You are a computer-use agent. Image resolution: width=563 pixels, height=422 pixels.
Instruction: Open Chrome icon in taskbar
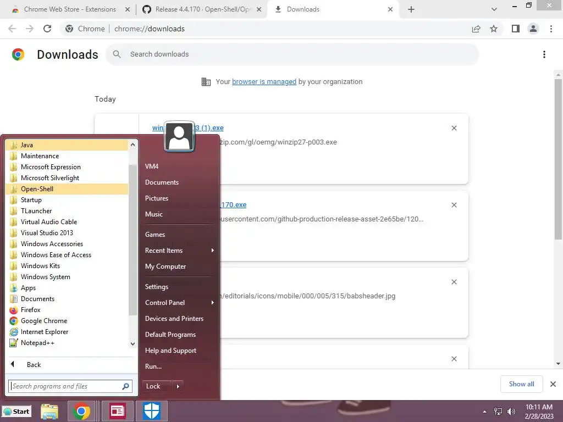pyautogui.click(x=81, y=411)
